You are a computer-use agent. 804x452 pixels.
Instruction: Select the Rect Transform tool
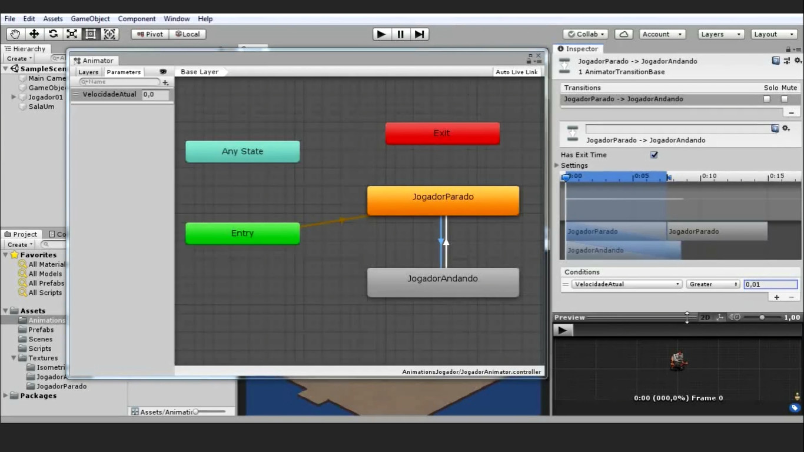(91, 34)
